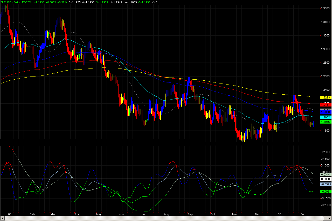Image resolution: width=332 pixels, height=221 pixels.
Task: Click the 0.0344 indicator value label
Action: tap(325, 174)
